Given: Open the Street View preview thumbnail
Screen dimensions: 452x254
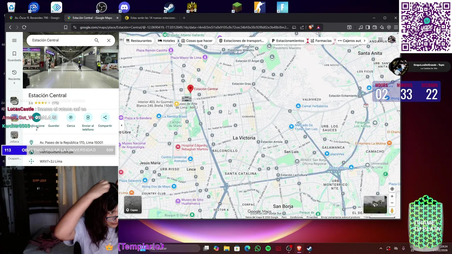Looking at the screenshot, I should (375, 205).
